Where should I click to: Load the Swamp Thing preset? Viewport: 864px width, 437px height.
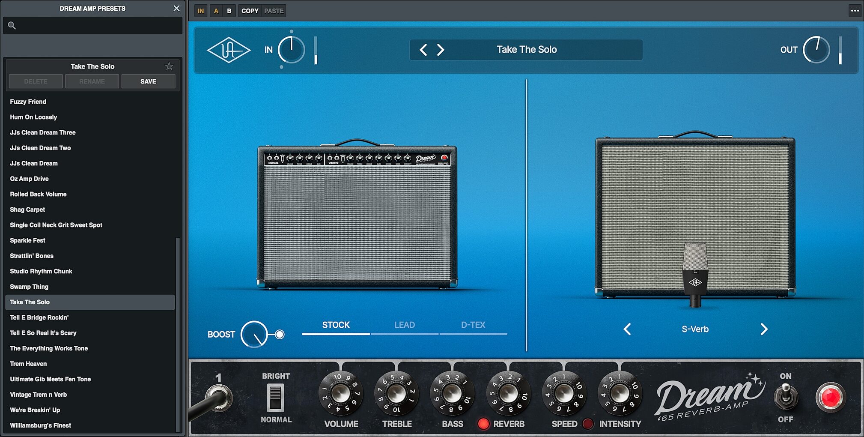tap(90, 287)
